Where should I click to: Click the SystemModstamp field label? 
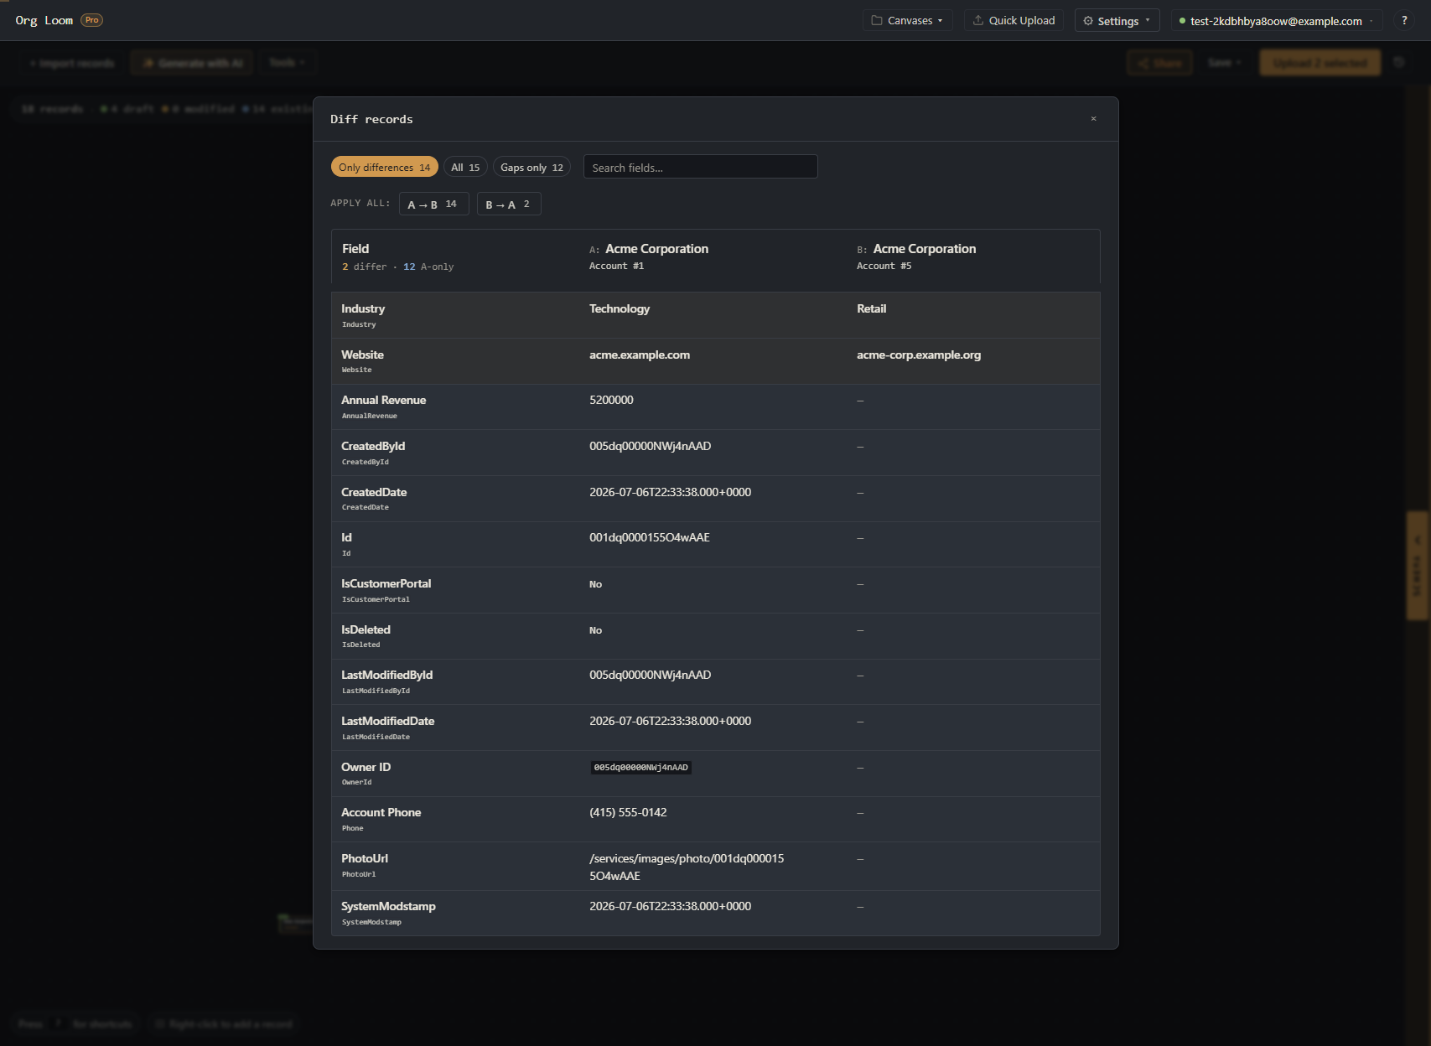(388, 906)
